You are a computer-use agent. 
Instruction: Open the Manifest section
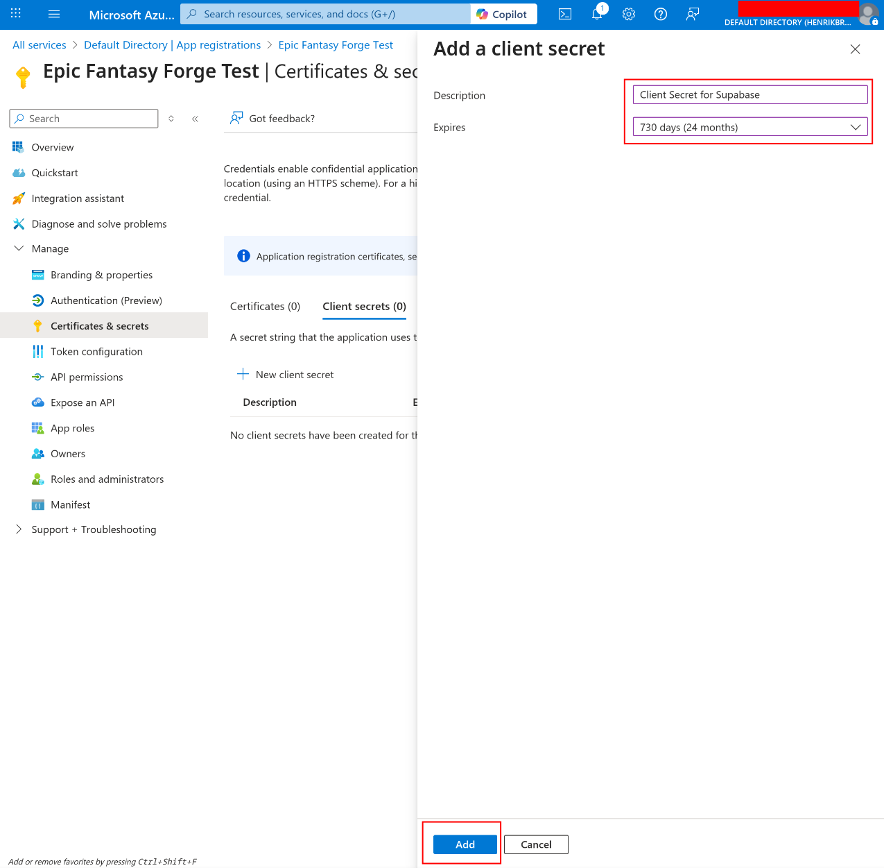(x=69, y=504)
